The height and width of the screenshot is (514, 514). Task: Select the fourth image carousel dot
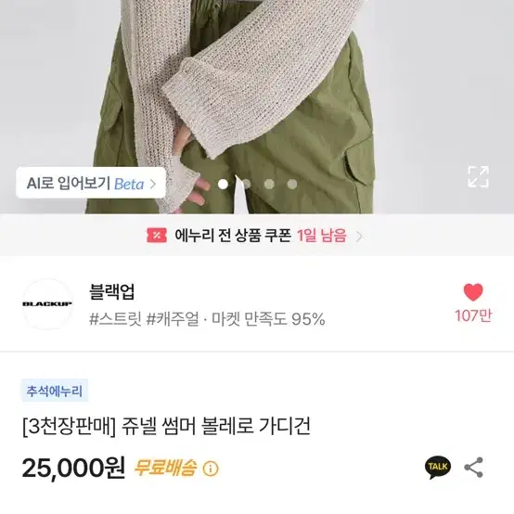pyautogui.click(x=292, y=185)
